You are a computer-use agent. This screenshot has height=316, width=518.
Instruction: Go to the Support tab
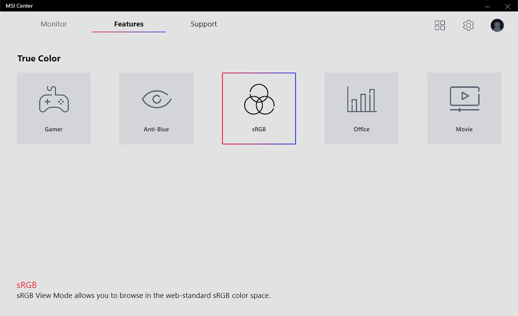pos(204,24)
